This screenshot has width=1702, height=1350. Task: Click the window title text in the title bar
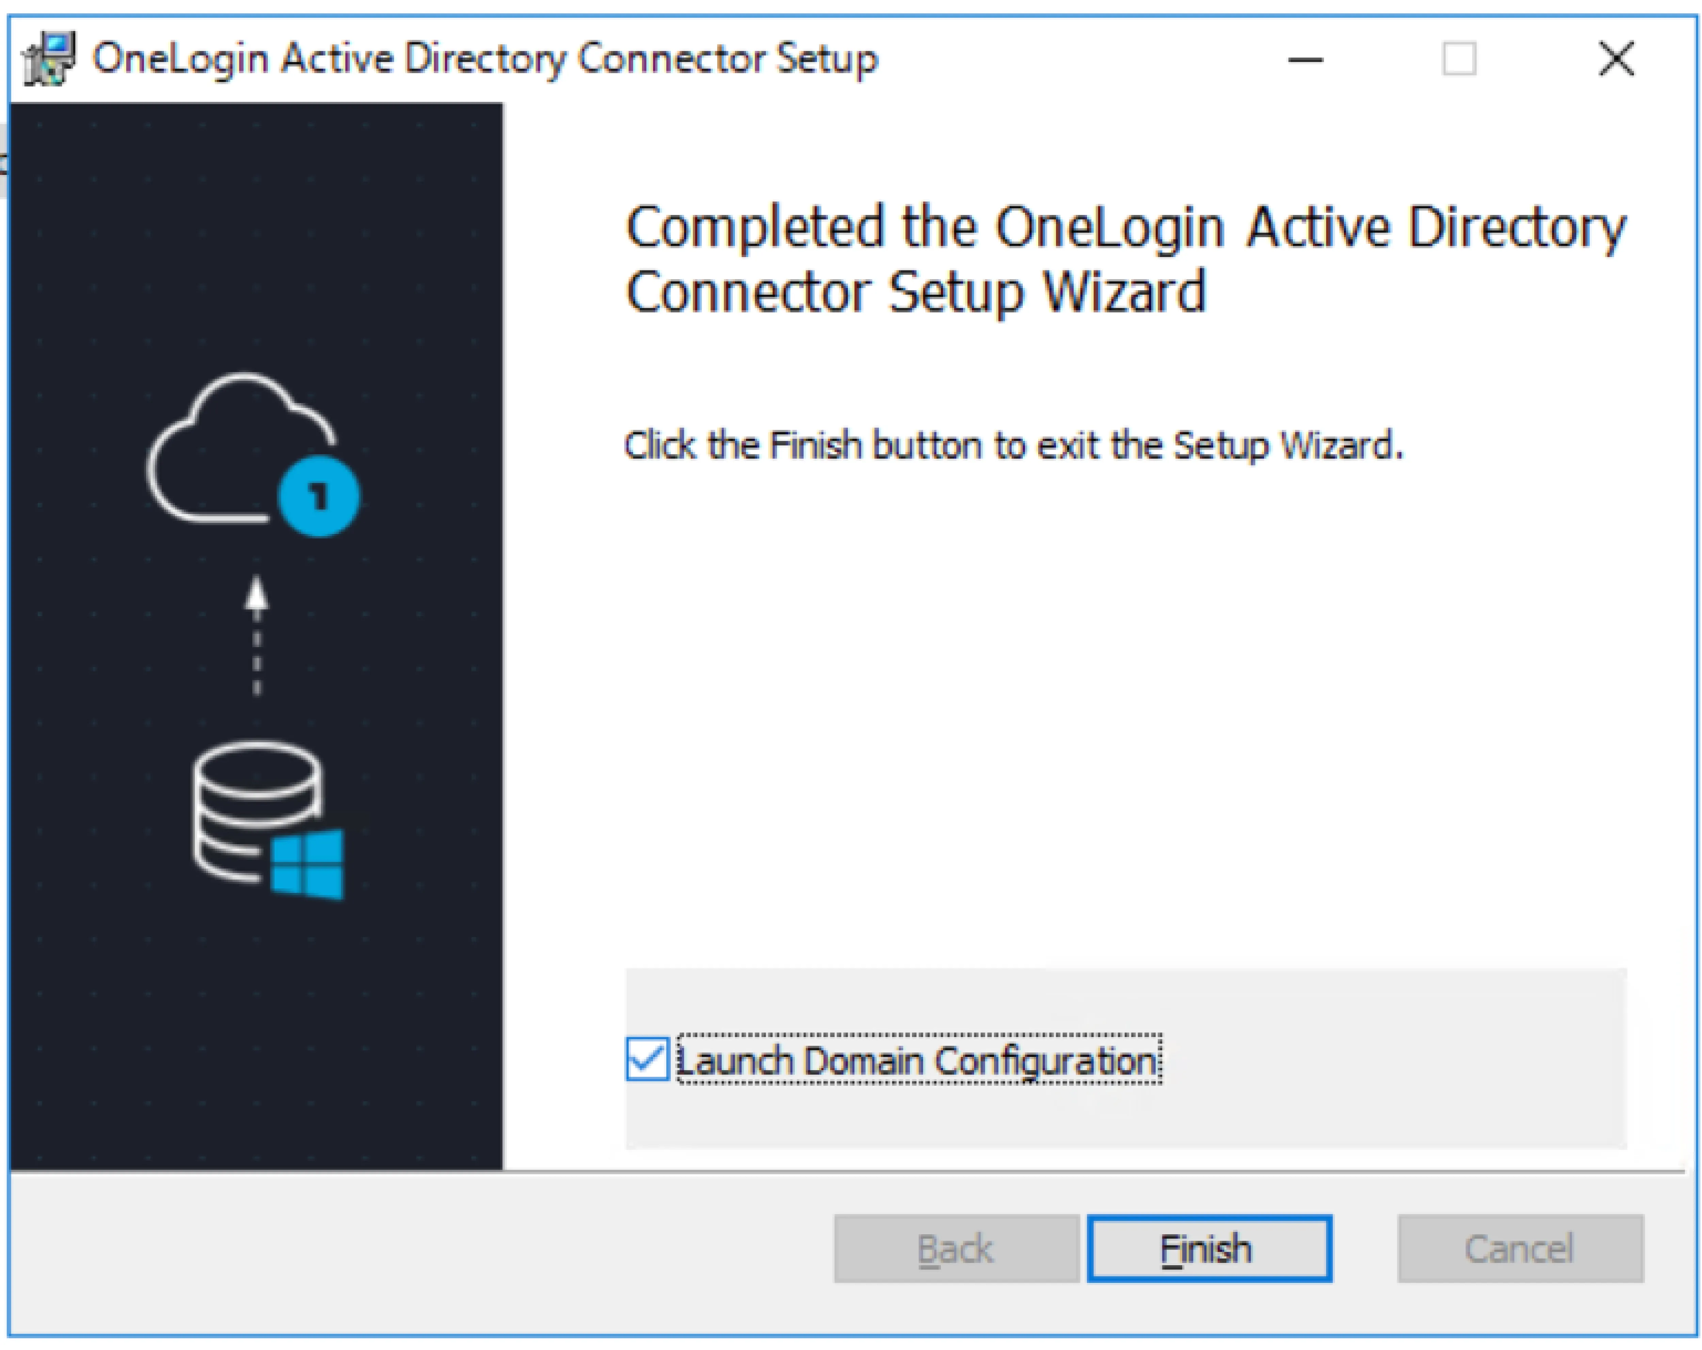[x=485, y=59]
